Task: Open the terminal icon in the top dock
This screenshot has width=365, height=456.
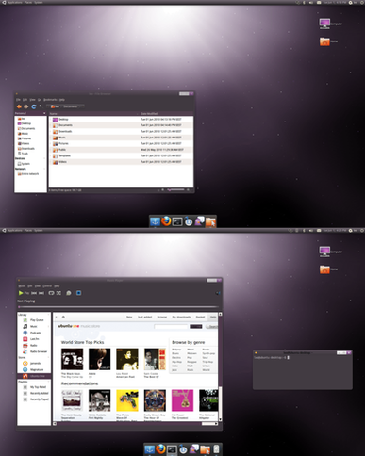Action: [x=177, y=221]
